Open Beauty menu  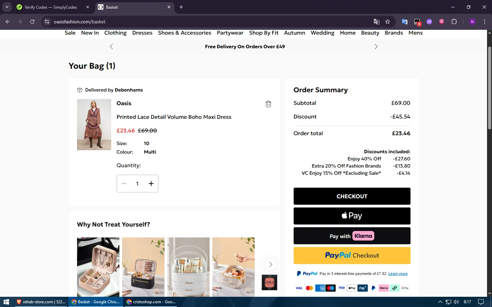(x=370, y=33)
